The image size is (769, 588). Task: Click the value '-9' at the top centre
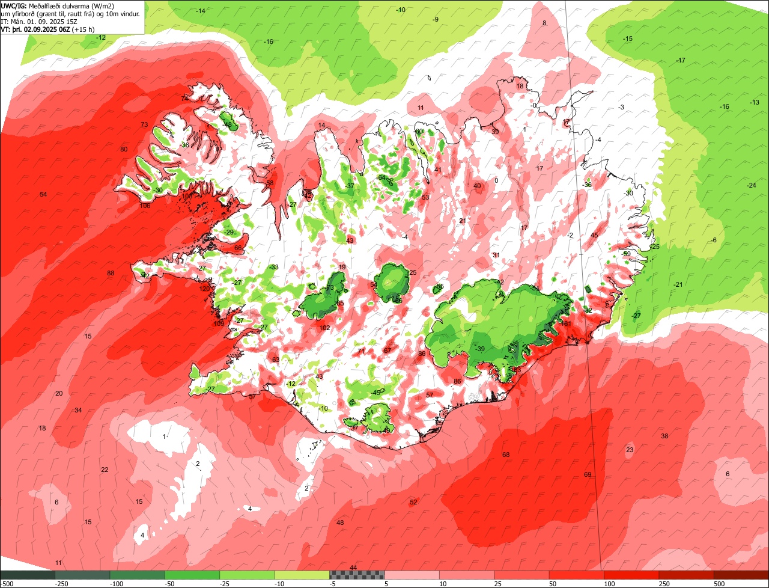436,20
